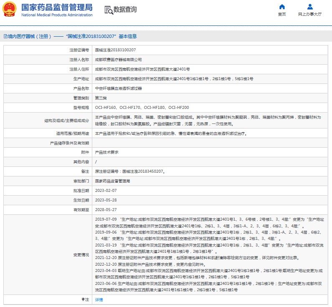This screenshot has width=332, height=307.
Task: Click National Medical Products Administration subtitle
Action: tap(57, 15)
